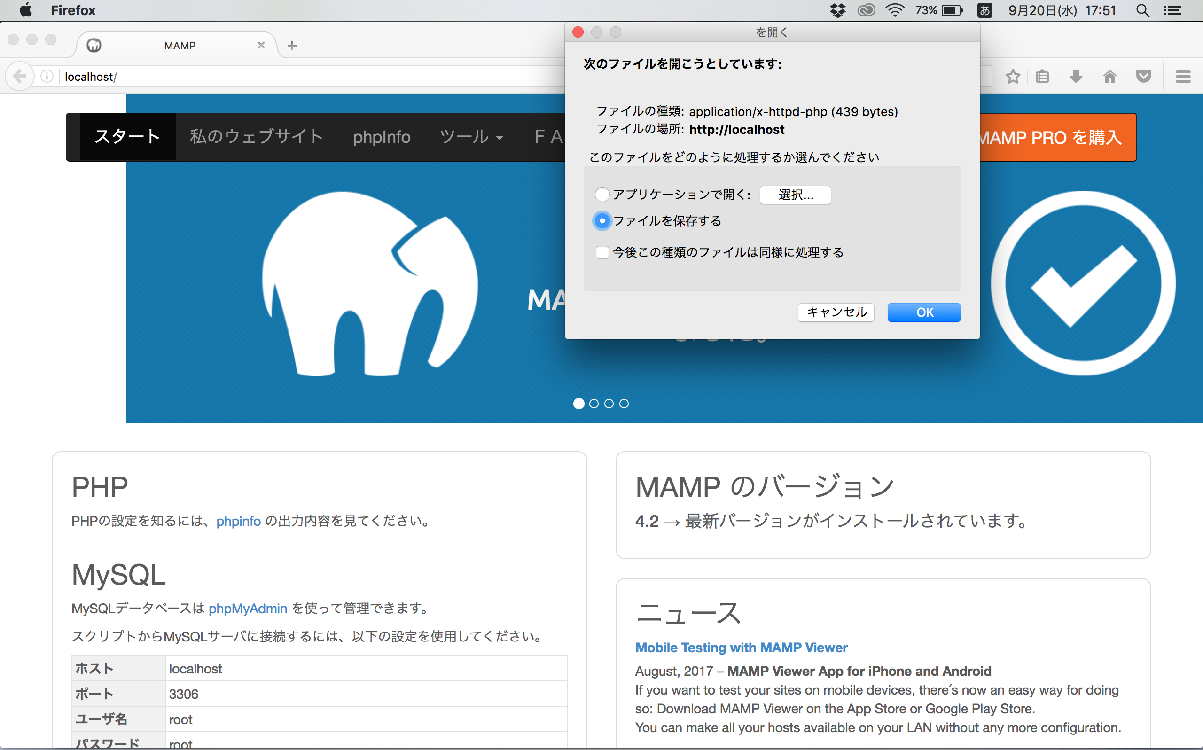Open the phpInfo navigation tab

[x=381, y=137]
